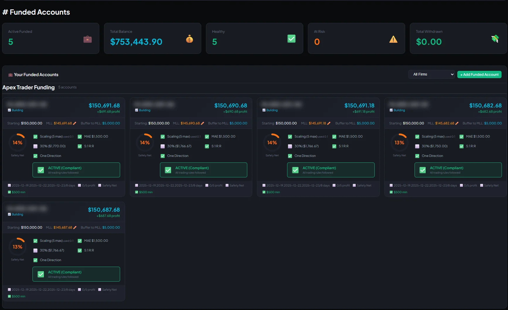The image size is (508, 310).
Task: Toggle the 30% ($1,770.00) checkbox on the first account
Action: click(35, 146)
